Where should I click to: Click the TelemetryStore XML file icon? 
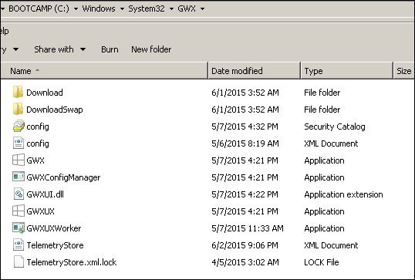point(19,245)
